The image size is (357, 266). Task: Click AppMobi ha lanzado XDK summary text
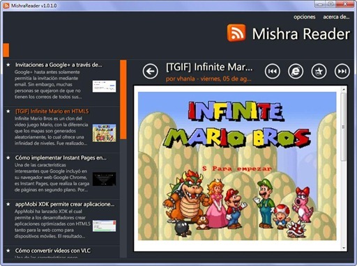click(52, 224)
